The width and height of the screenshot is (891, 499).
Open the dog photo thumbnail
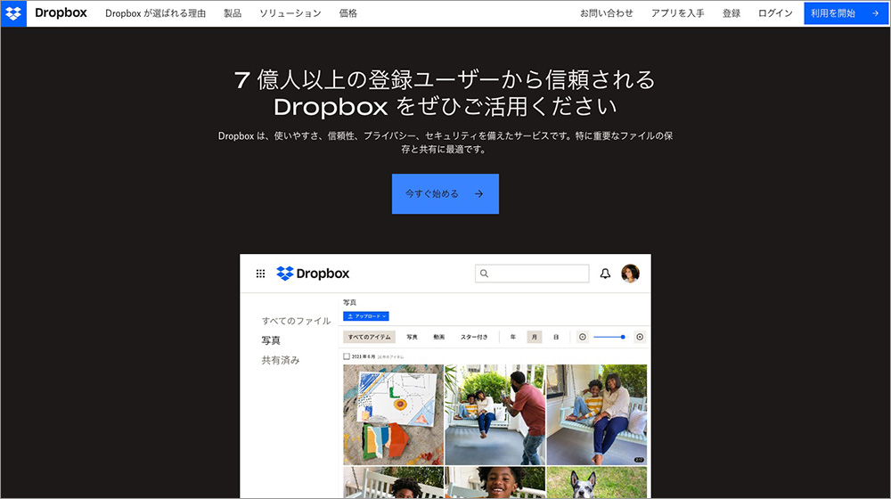click(x=597, y=483)
